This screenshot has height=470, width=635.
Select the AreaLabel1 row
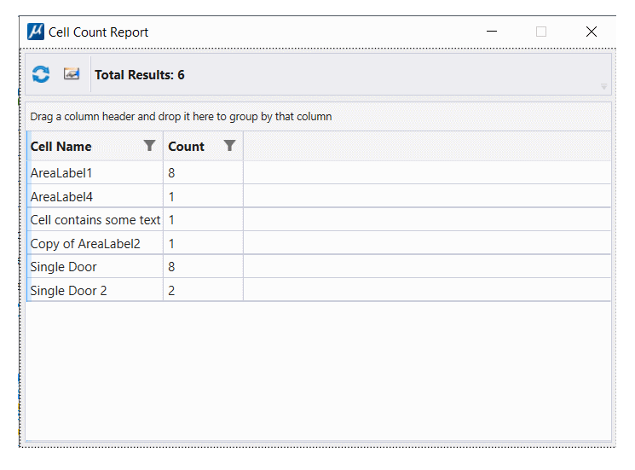pyautogui.click(x=319, y=172)
